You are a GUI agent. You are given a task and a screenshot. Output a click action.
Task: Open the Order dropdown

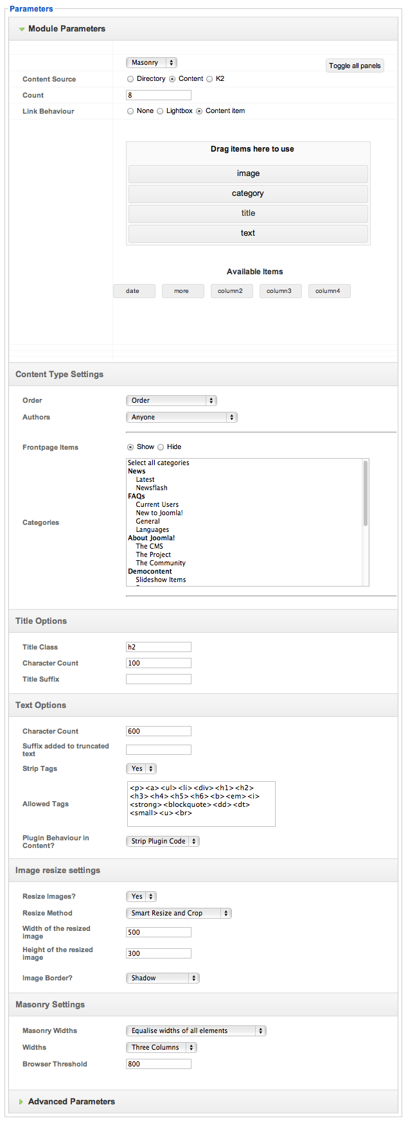pos(172,400)
